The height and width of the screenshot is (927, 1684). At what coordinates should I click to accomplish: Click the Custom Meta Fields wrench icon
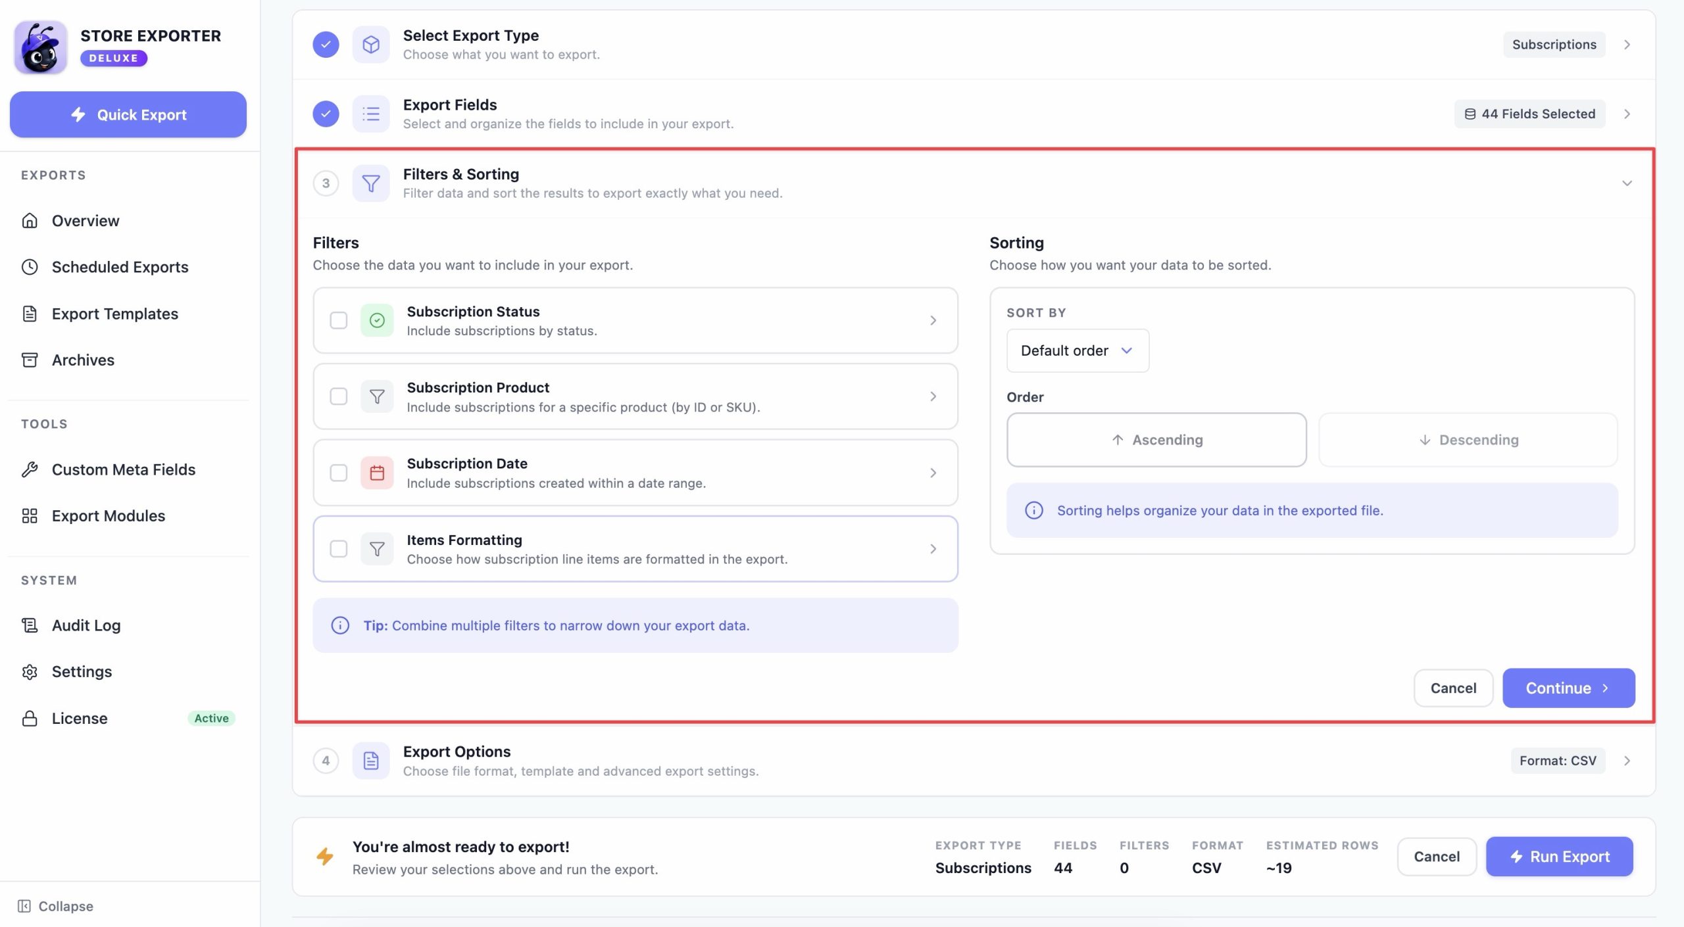[30, 469]
